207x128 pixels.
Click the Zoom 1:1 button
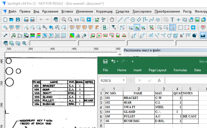click(77, 20)
